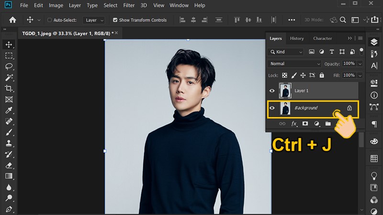Hide the Background layer eye
The height and width of the screenshot is (215, 383).
(x=272, y=108)
